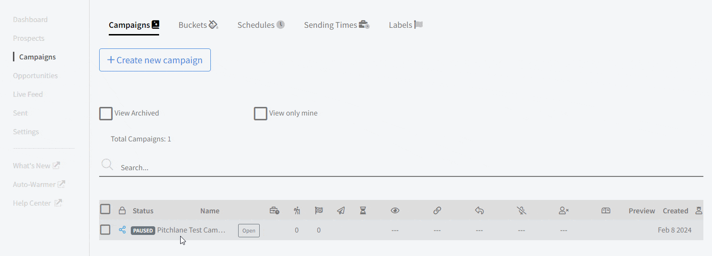
Task: Toggle the select-all header checkbox
Action: tap(105, 209)
